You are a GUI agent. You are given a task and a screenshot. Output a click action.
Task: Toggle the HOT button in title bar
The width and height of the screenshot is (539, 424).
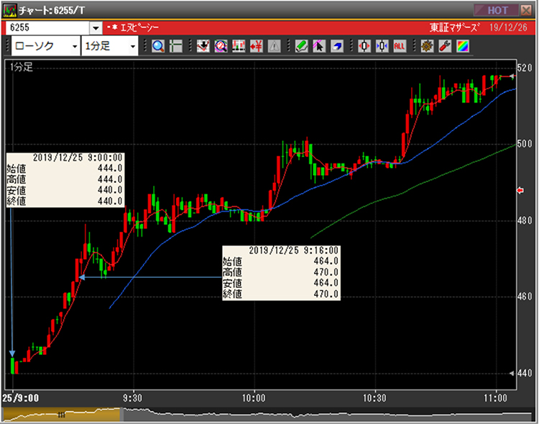tap(498, 10)
